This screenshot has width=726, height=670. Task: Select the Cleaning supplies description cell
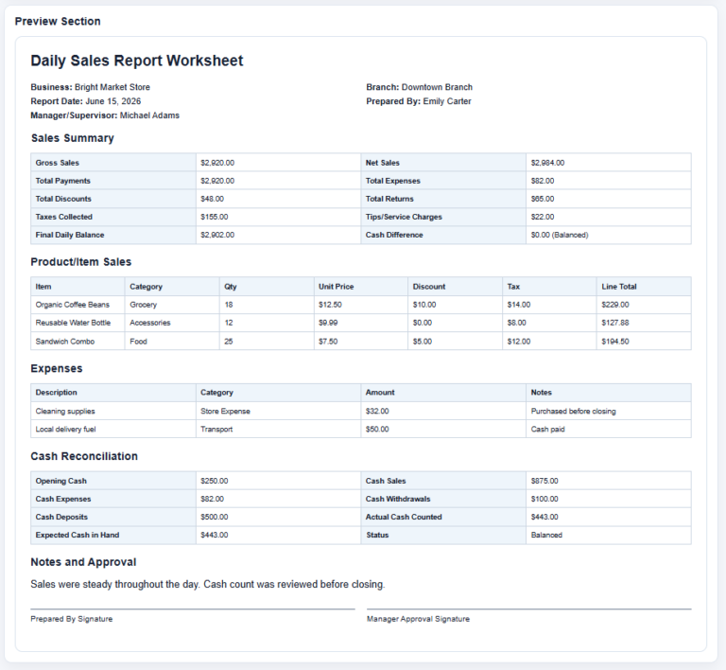coord(113,411)
